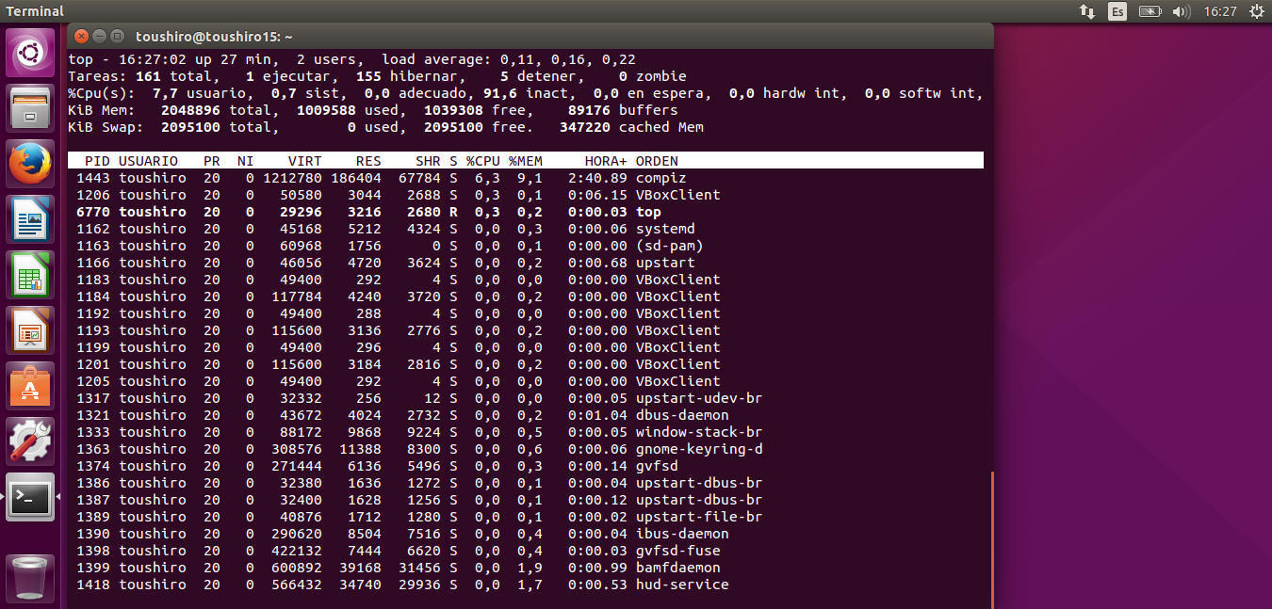Click the upstart-file-br process row
The height and width of the screenshot is (609, 1272).
pos(526,517)
